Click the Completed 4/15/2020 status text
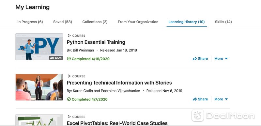261x126 pixels. point(91,59)
